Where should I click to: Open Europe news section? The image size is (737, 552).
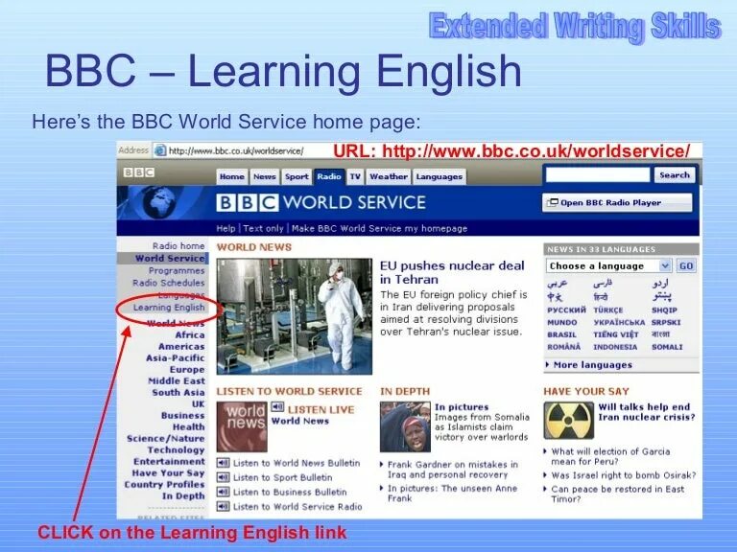pyautogui.click(x=187, y=370)
